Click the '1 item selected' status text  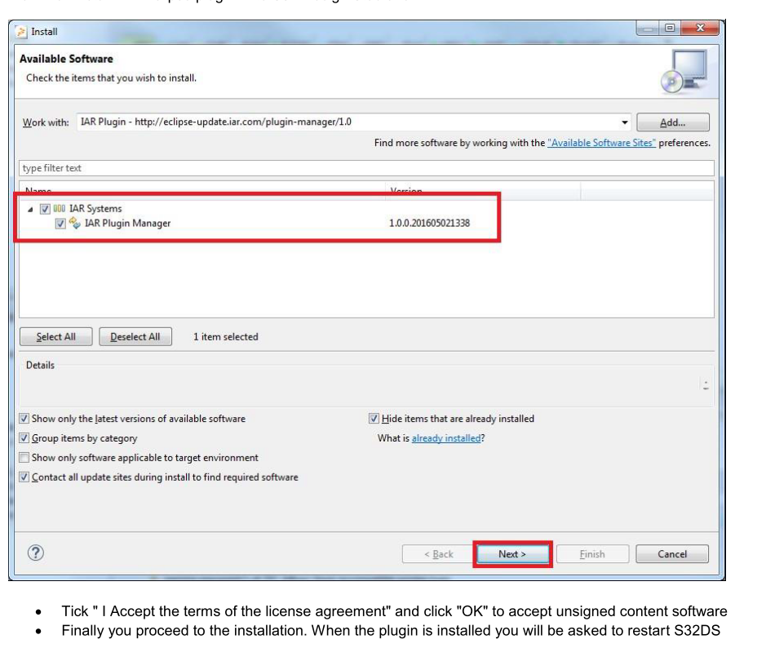click(226, 337)
